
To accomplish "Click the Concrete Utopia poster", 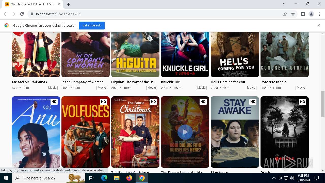I will [285, 54].
